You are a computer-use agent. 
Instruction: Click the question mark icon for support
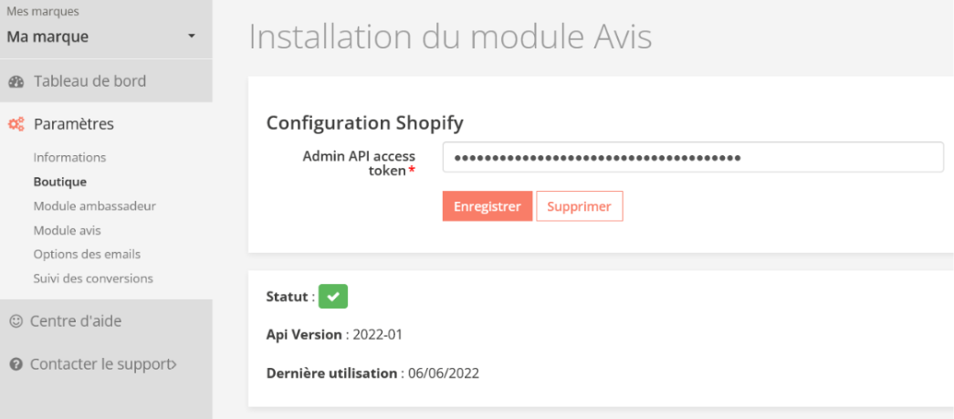click(x=16, y=364)
